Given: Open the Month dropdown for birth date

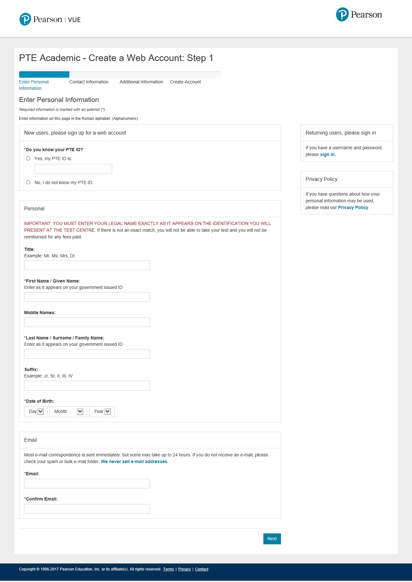Looking at the screenshot, I should tap(68, 412).
